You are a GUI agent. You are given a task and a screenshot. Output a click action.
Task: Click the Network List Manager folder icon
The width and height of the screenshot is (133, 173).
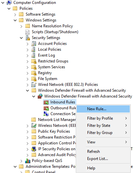tap(34, 120)
